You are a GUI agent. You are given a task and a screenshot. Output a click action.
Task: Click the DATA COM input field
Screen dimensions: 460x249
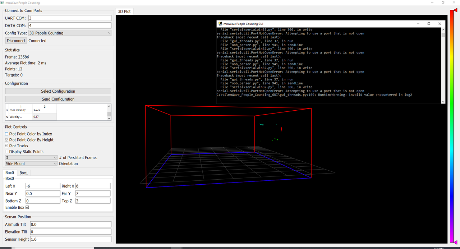click(x=70, y=26)
